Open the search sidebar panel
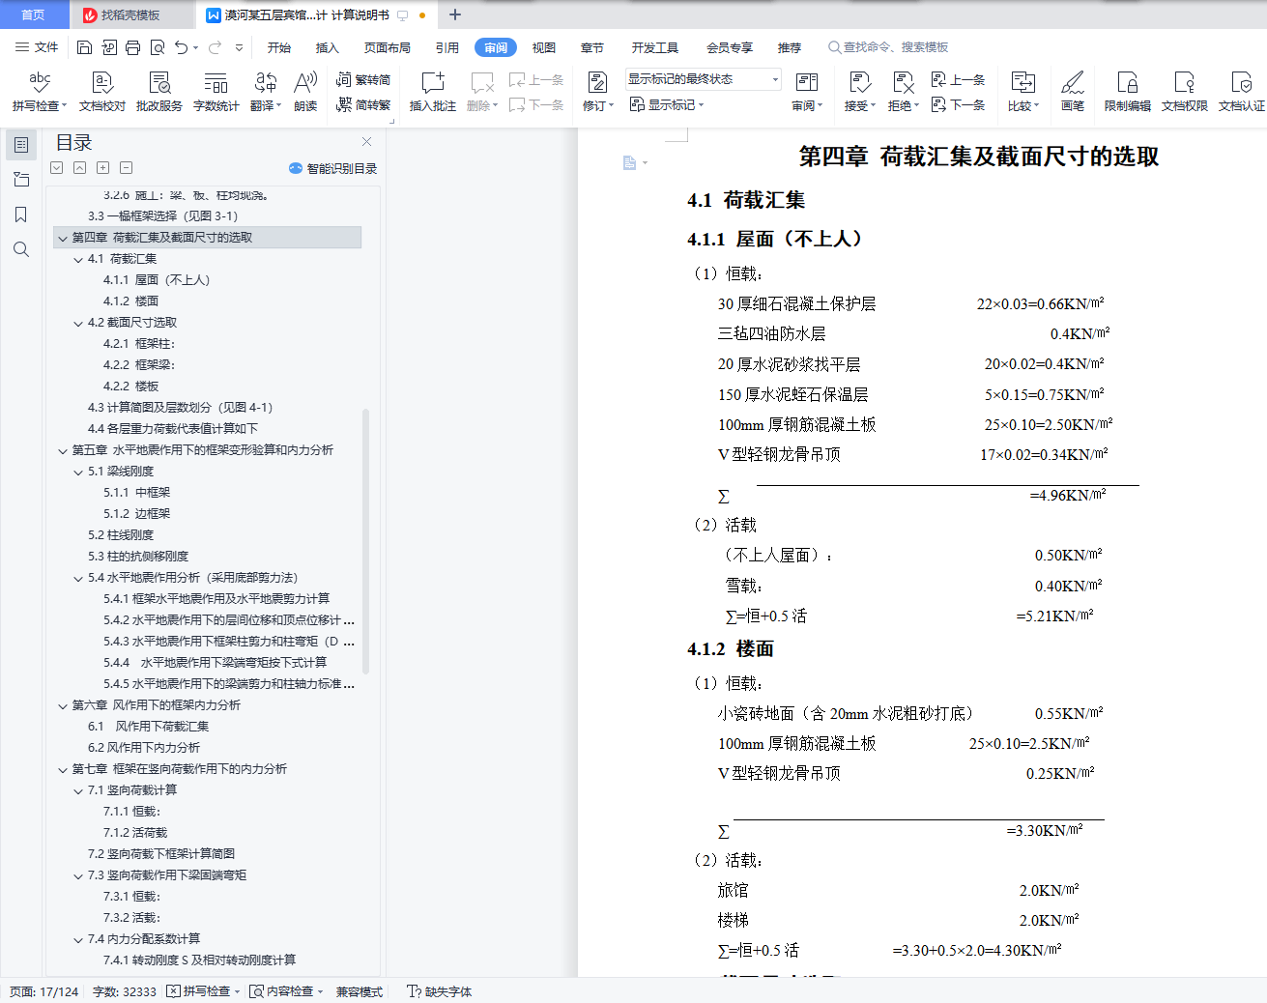The height and width of the screenshot is (1003, 1267). point(21,249)
